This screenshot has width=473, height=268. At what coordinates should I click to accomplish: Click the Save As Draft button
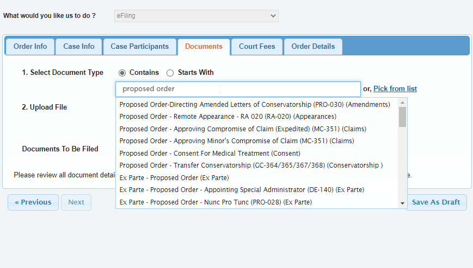pos(436,202)
